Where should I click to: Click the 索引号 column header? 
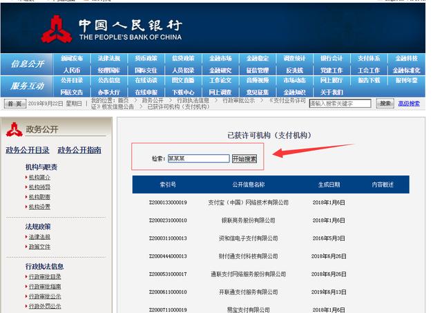click(167, 184)
